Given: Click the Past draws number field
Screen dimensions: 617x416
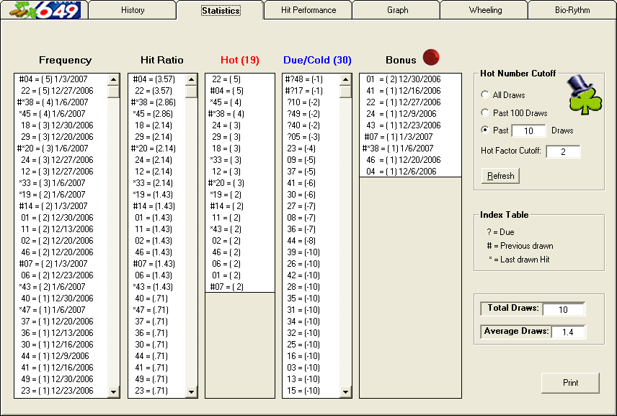Looking at the screenshot, I should click(x=529, y=131).
